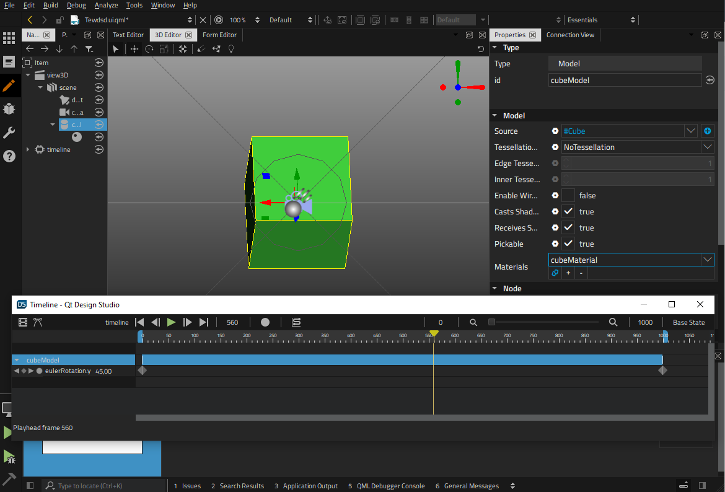
Task: Open the cubeMaterial materials dropdown
Action: (x=708, y=260)
